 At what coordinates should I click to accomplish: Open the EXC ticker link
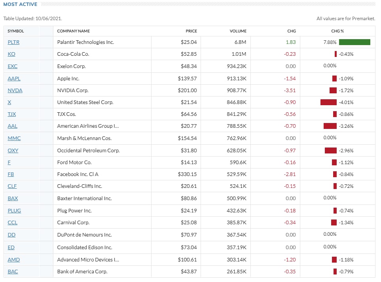tap(12, 66)
